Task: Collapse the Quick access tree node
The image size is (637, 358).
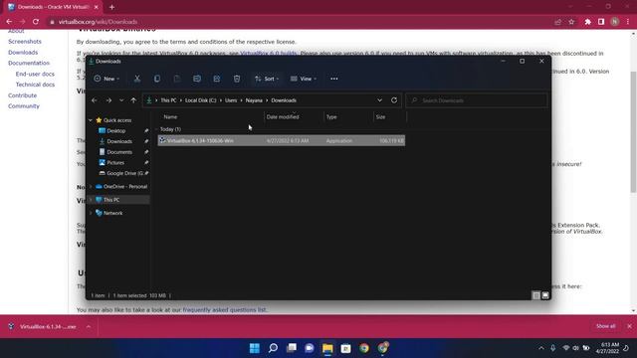Action: click(x=91, y=120)
